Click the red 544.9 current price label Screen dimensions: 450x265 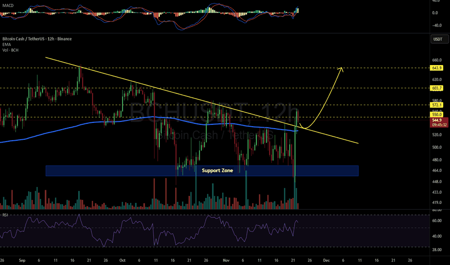pos(436,119)
